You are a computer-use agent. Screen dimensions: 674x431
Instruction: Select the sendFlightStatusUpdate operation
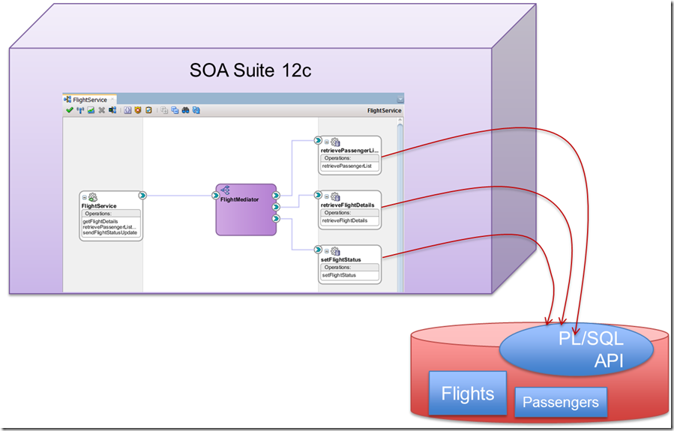click(109, 233)
